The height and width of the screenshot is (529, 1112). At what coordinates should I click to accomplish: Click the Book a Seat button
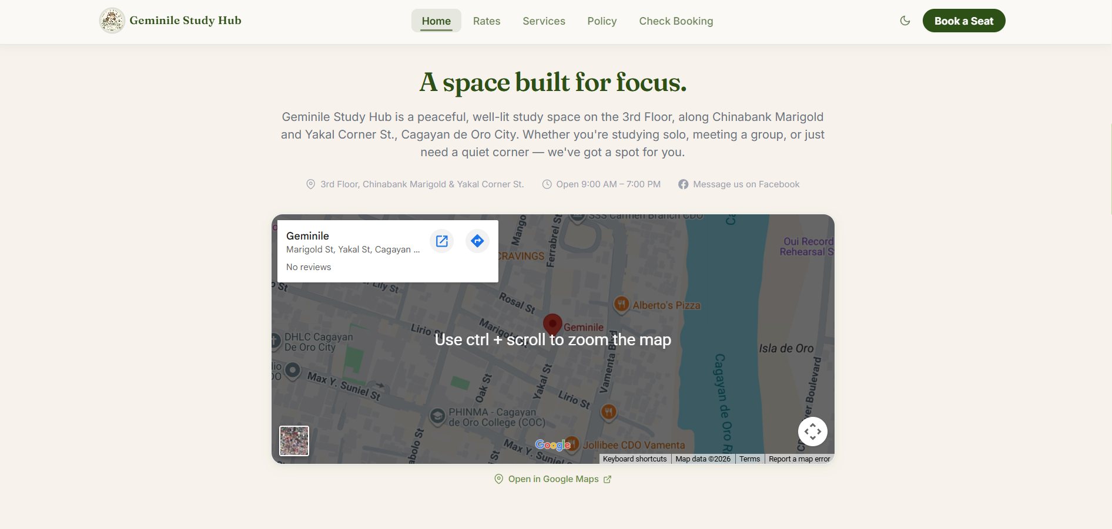(x=964, y=21)
